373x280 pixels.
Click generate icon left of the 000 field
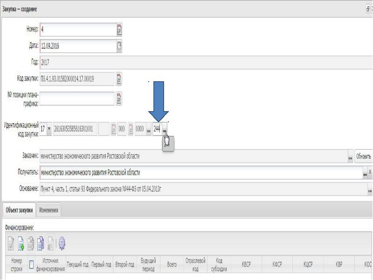click(114, 129)
